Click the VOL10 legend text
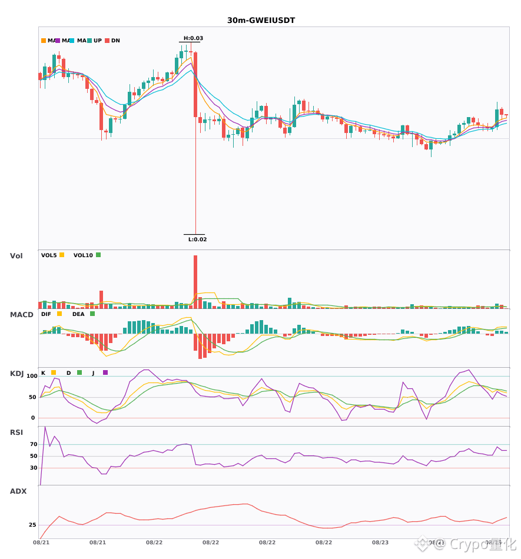This screenshot has width=521, height=559. pyautogui.click(x=83, y=255)
